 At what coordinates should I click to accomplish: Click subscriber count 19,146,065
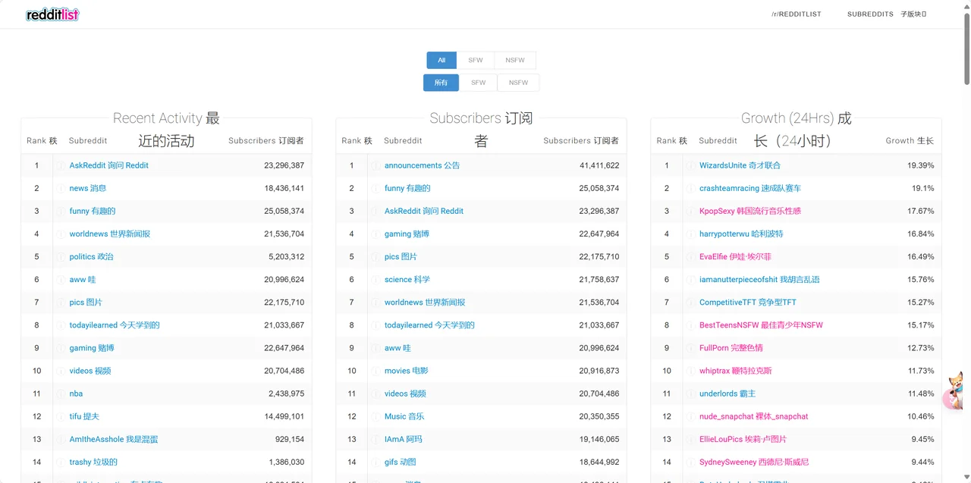(x=599, y=439)
